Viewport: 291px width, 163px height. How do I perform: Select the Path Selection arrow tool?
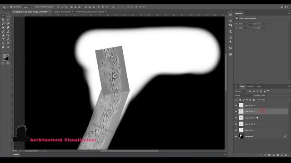pyautogui.click(x=3, y=43)
